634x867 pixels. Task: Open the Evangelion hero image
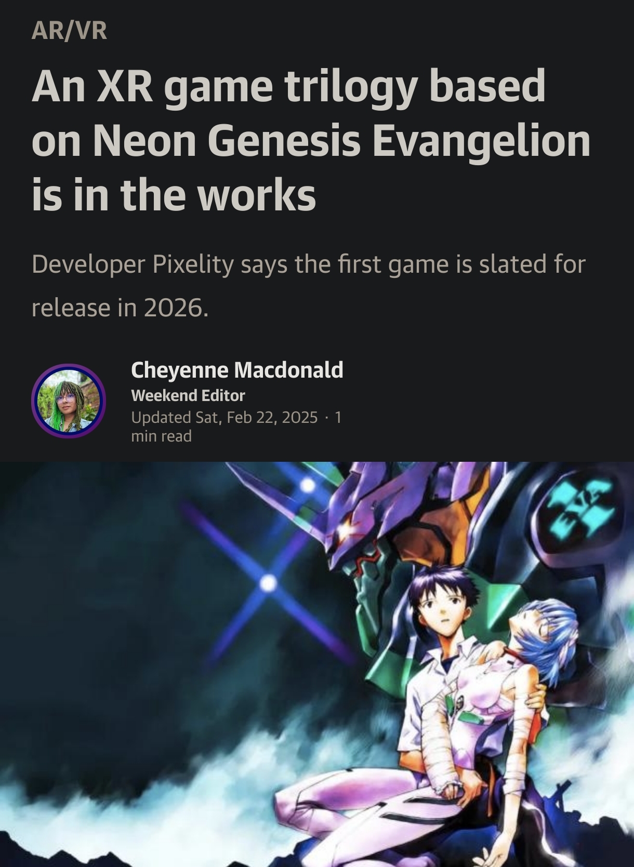(317, 664)
